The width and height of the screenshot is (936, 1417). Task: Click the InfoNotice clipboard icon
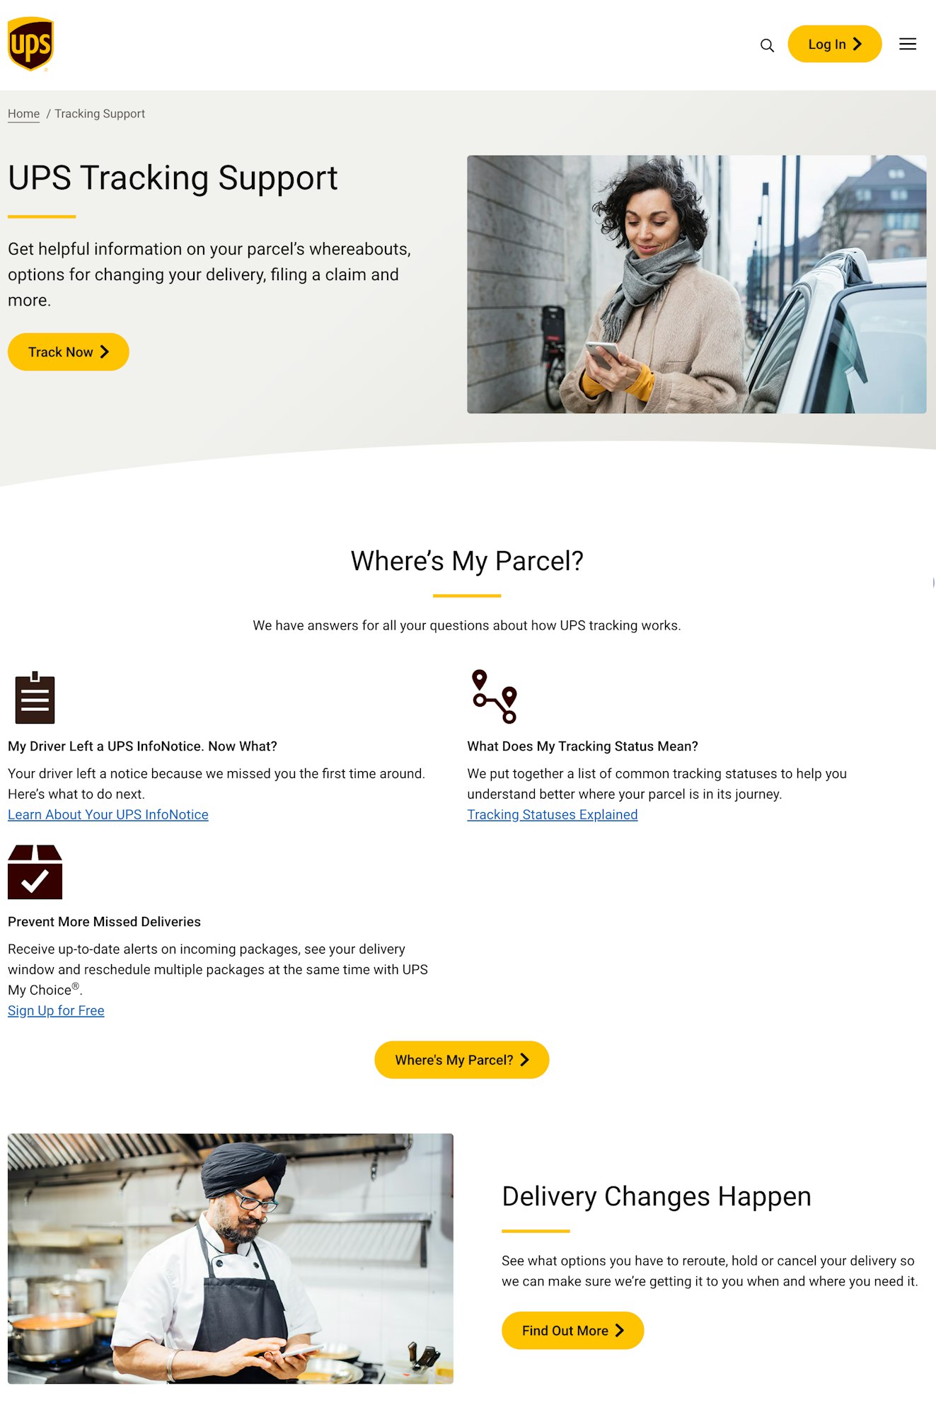pyautogui.click(x=35, y=698)
